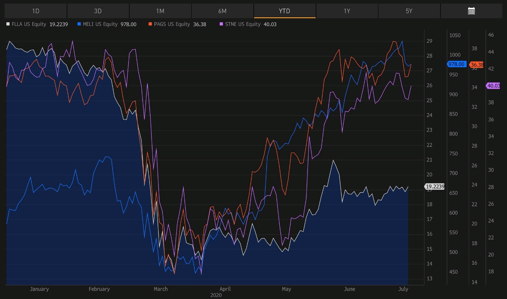Click the PAGS legend value 36.38
Screen dimensions: 507x299
(200, 24)
